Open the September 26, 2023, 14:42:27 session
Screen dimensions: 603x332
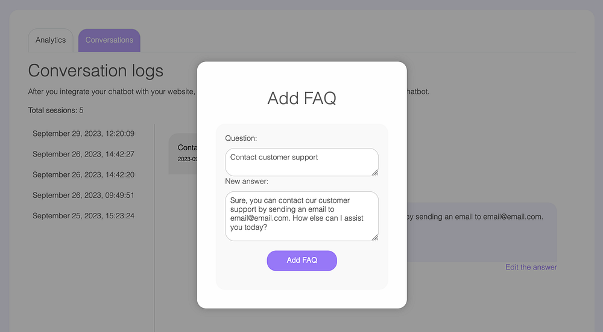pos(83,154)
